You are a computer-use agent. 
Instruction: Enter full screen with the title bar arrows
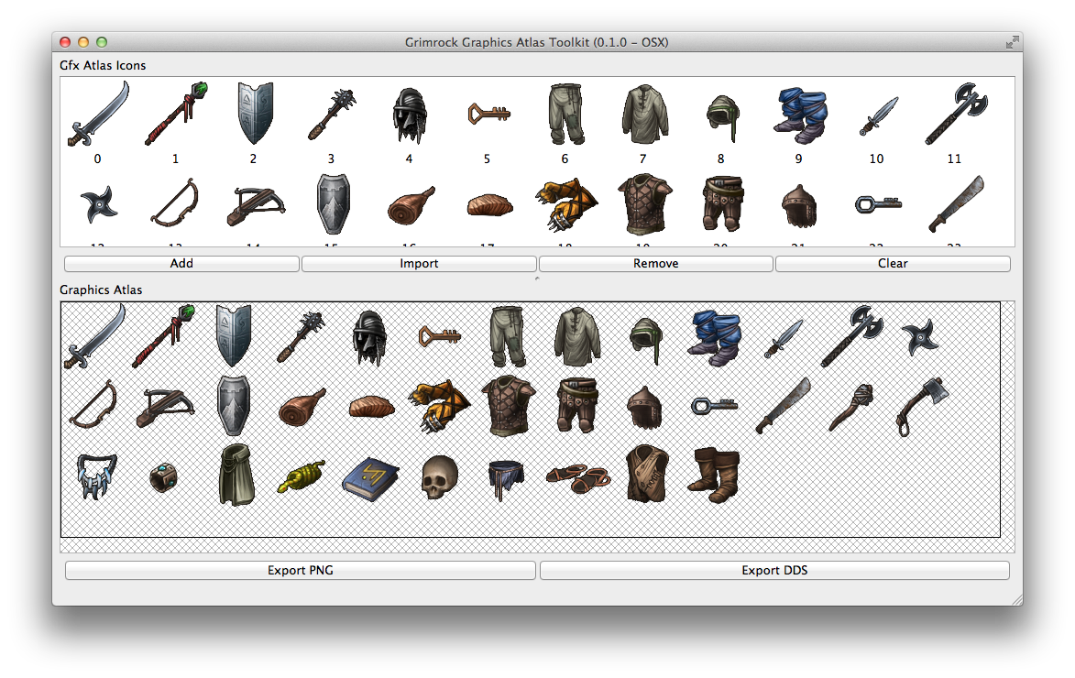coord(1011,42)
